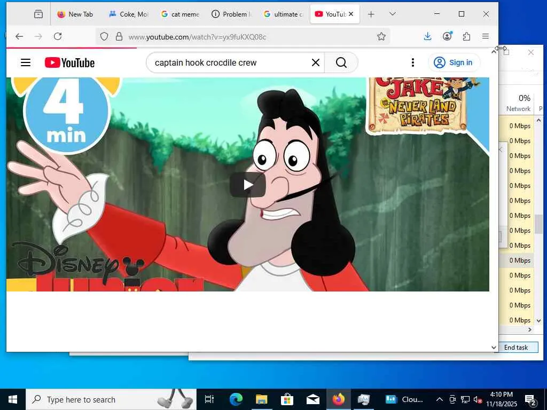Open YouTube settings three-dot menu
Image resolution: width=547 pixels, height=410 pixels.
tap(413, 62)
